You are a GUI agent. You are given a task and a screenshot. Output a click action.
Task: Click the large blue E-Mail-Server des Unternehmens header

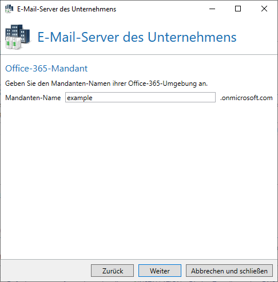pos(137,37)
